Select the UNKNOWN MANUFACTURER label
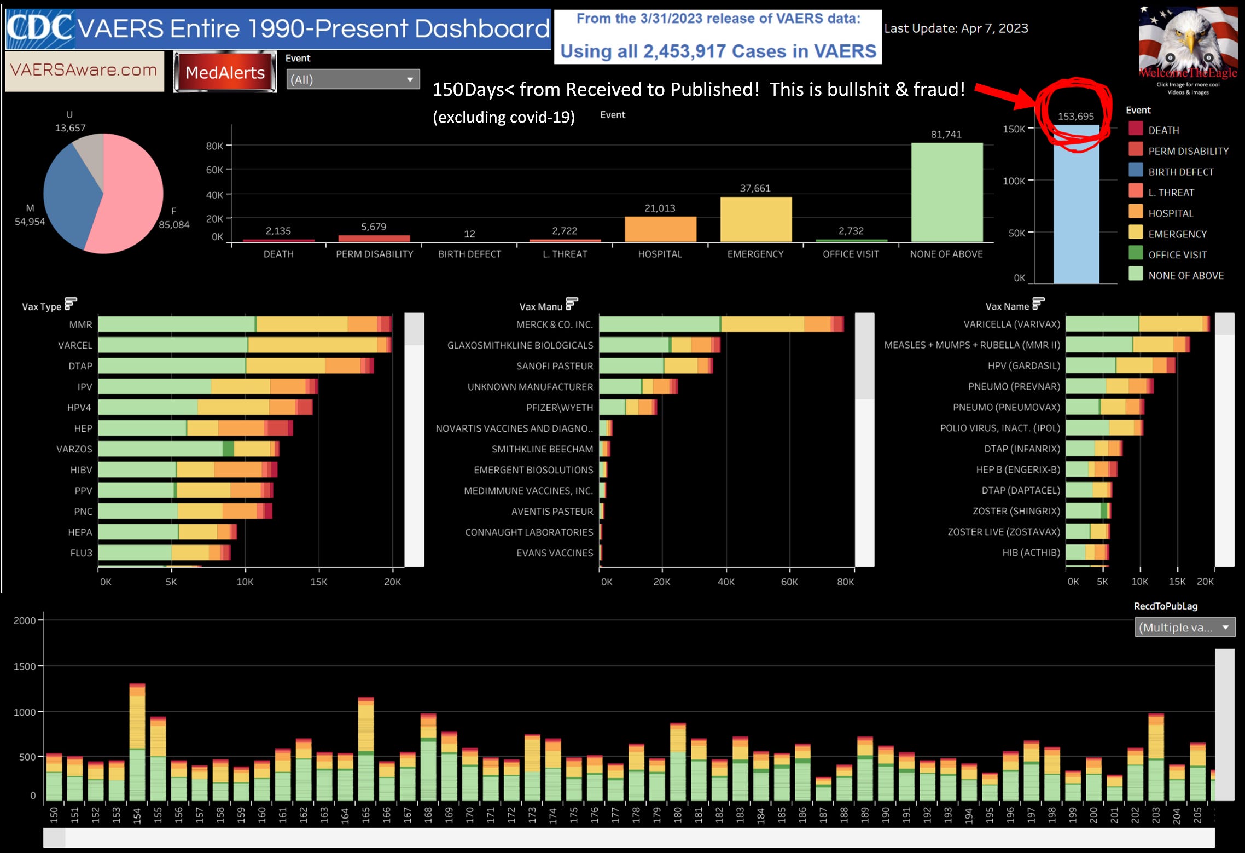 click(530, 386)
